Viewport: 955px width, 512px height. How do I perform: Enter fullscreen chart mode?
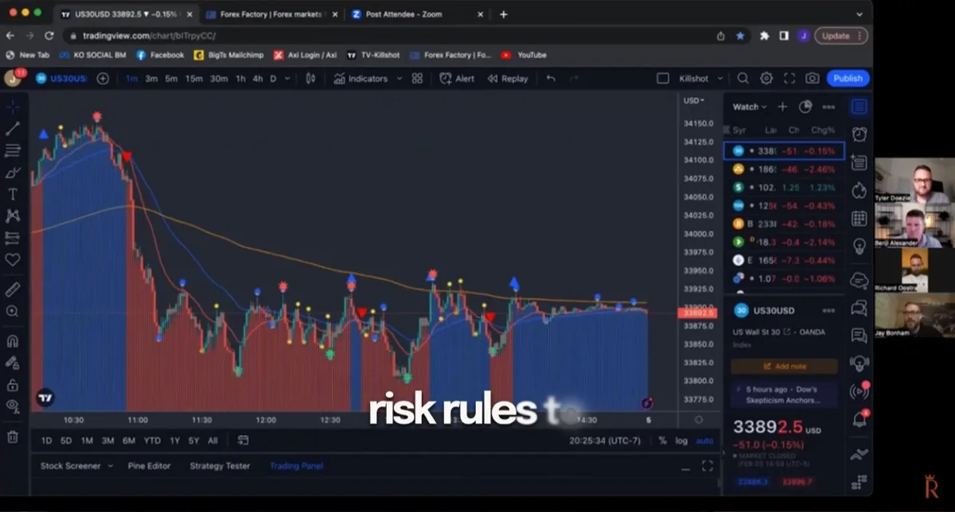(x=789, y=79)
